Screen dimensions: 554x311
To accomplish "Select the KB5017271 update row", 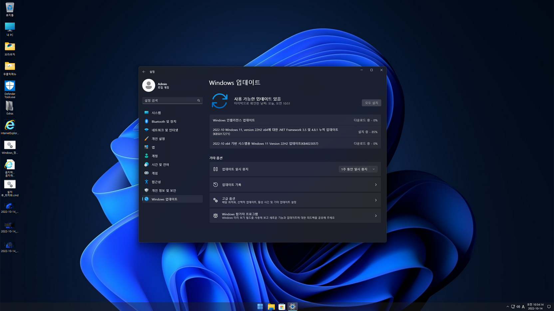I will click(295, 132).
